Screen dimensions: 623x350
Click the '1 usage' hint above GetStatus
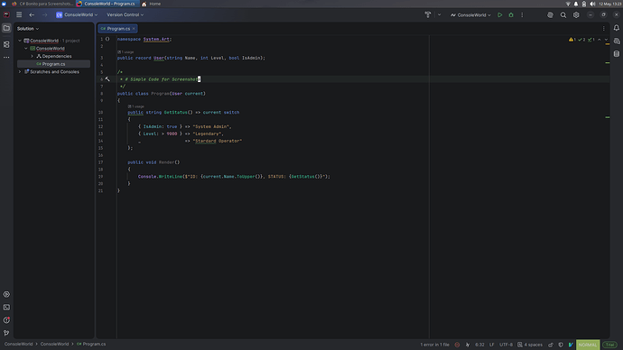(135, 106)
